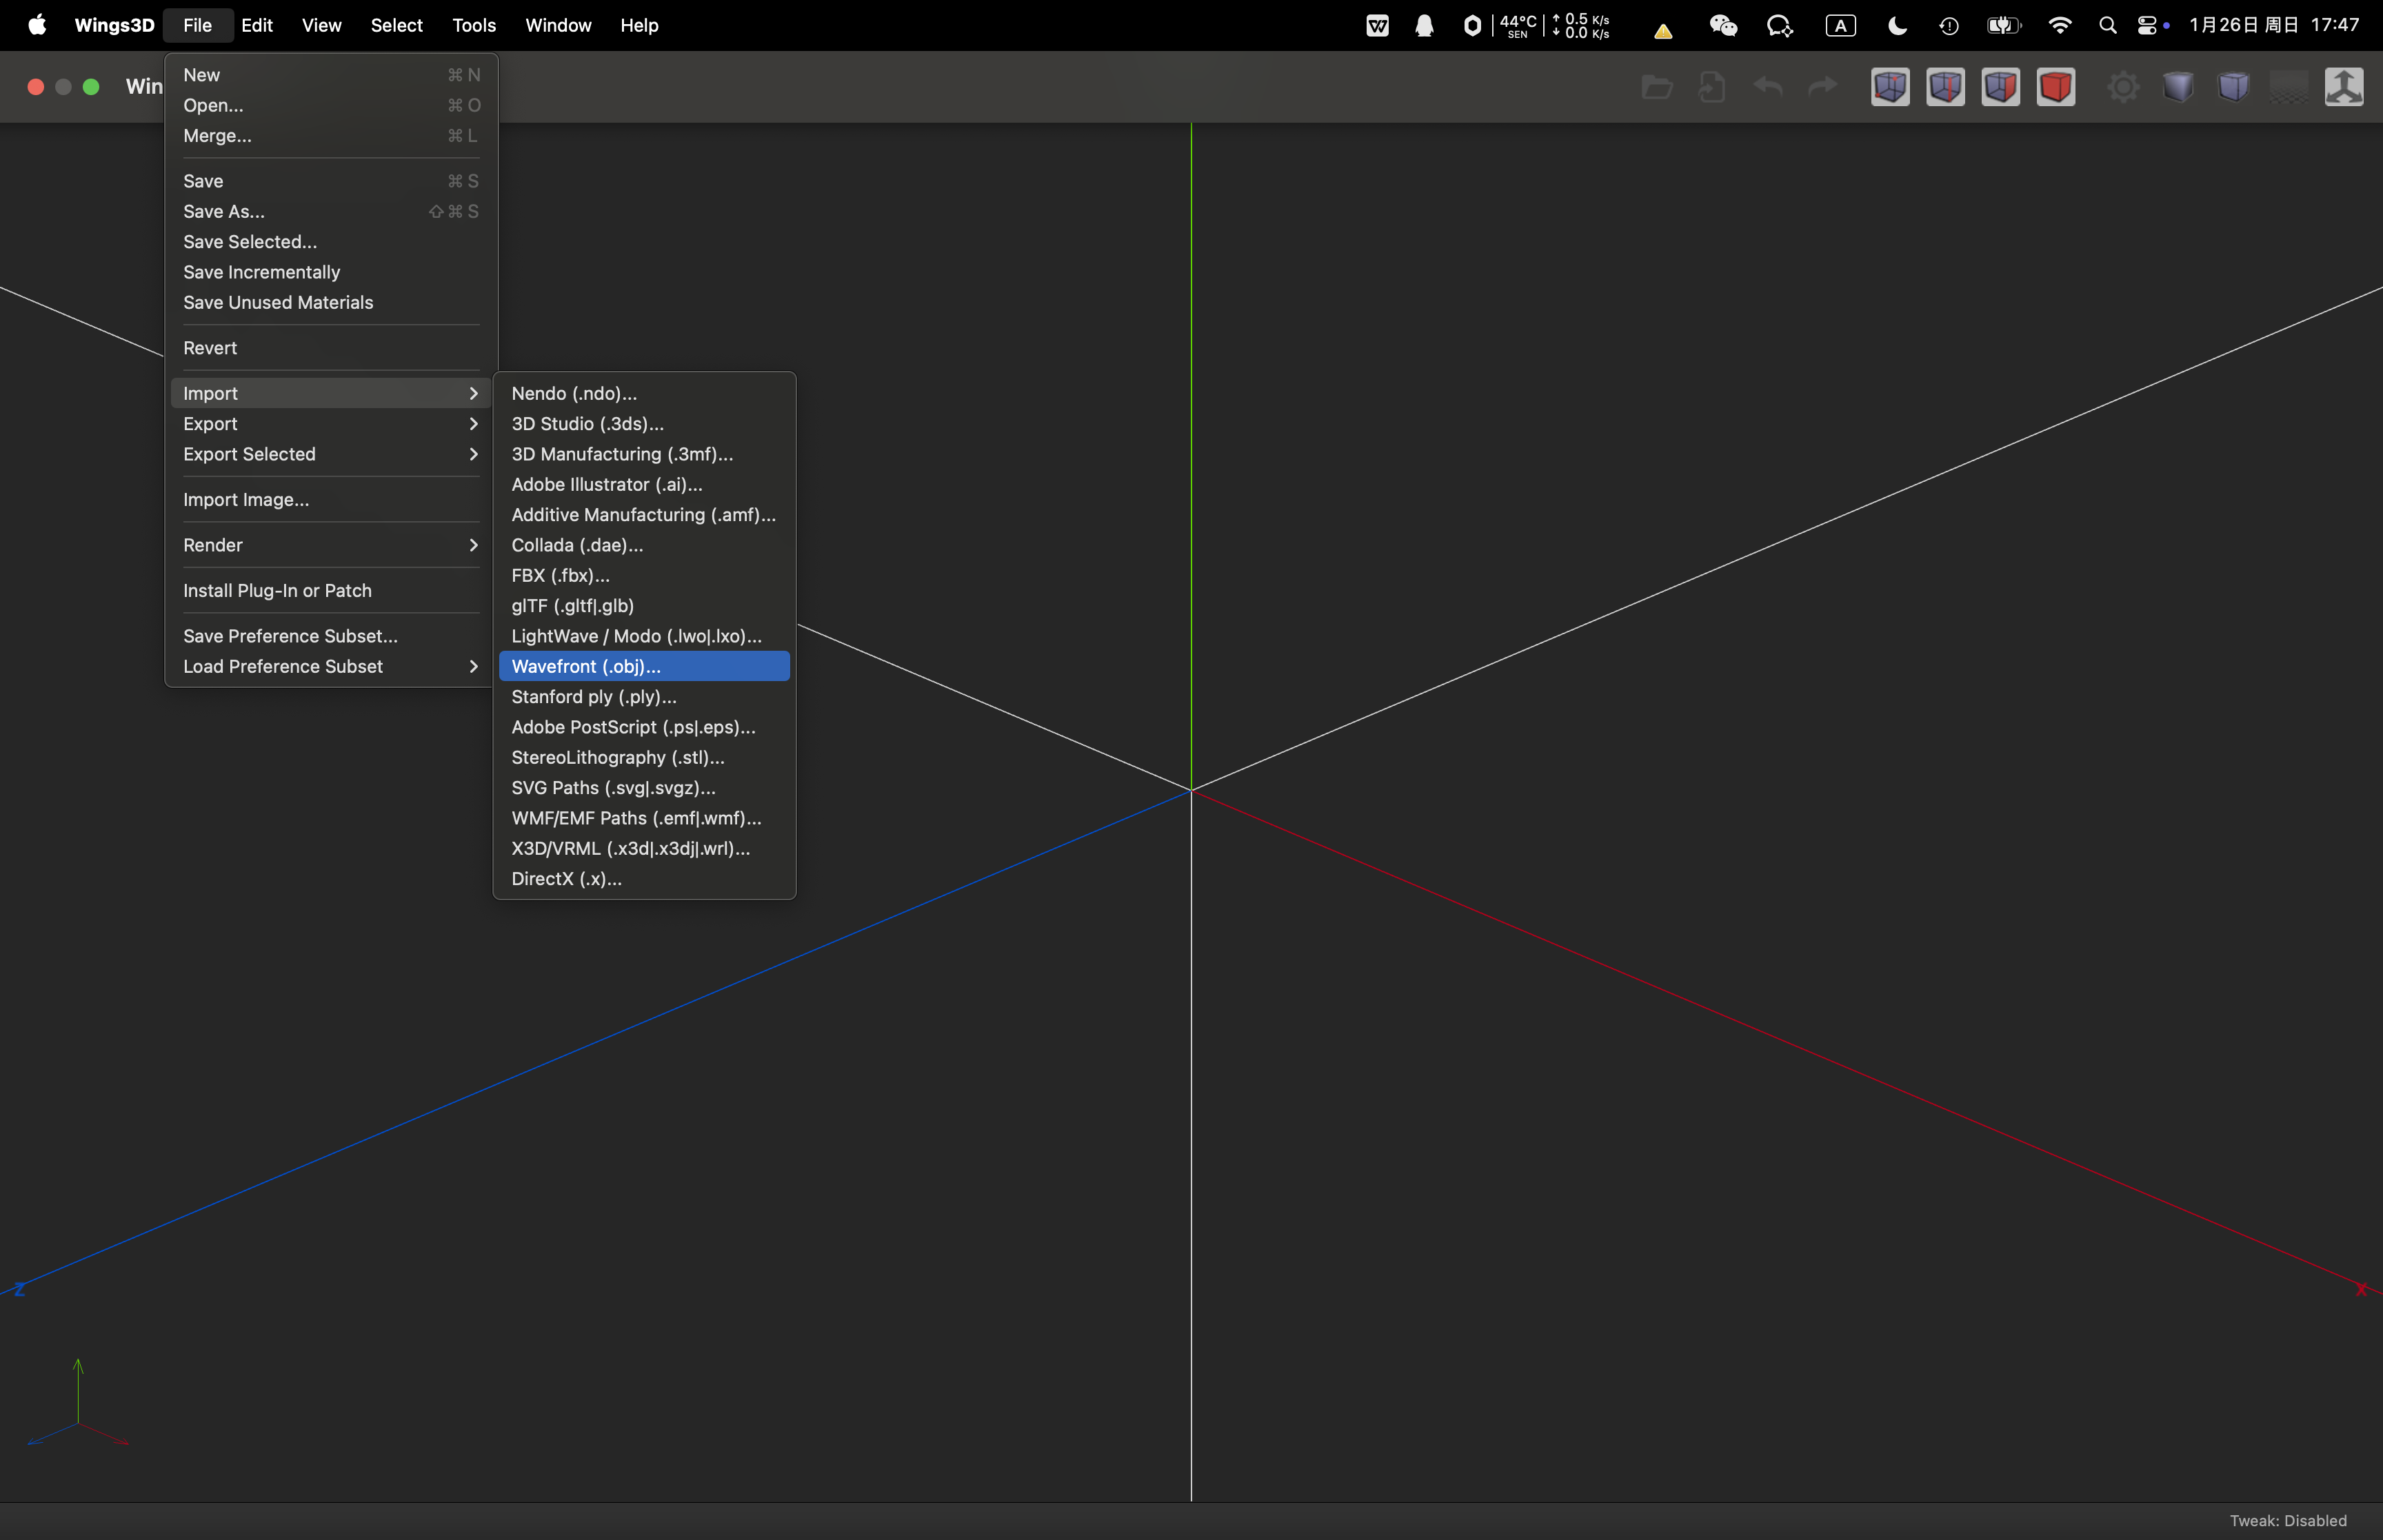Screen dimensions: 2383x1540
Task: Import a Nendo (.ndo) file
Action: pyautogui.click(x=644, y=393)
